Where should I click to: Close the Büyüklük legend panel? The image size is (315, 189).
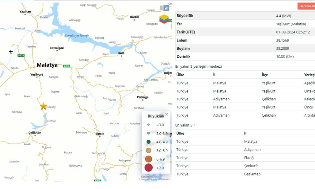167,114
